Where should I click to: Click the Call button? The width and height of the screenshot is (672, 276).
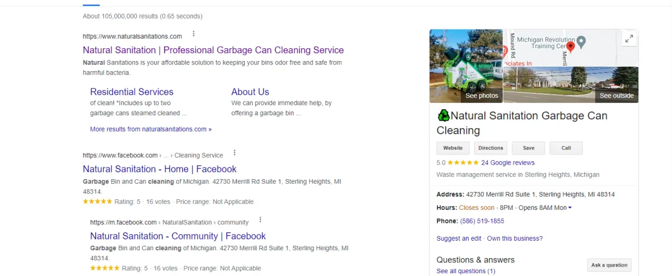click(x=566, y=148)
